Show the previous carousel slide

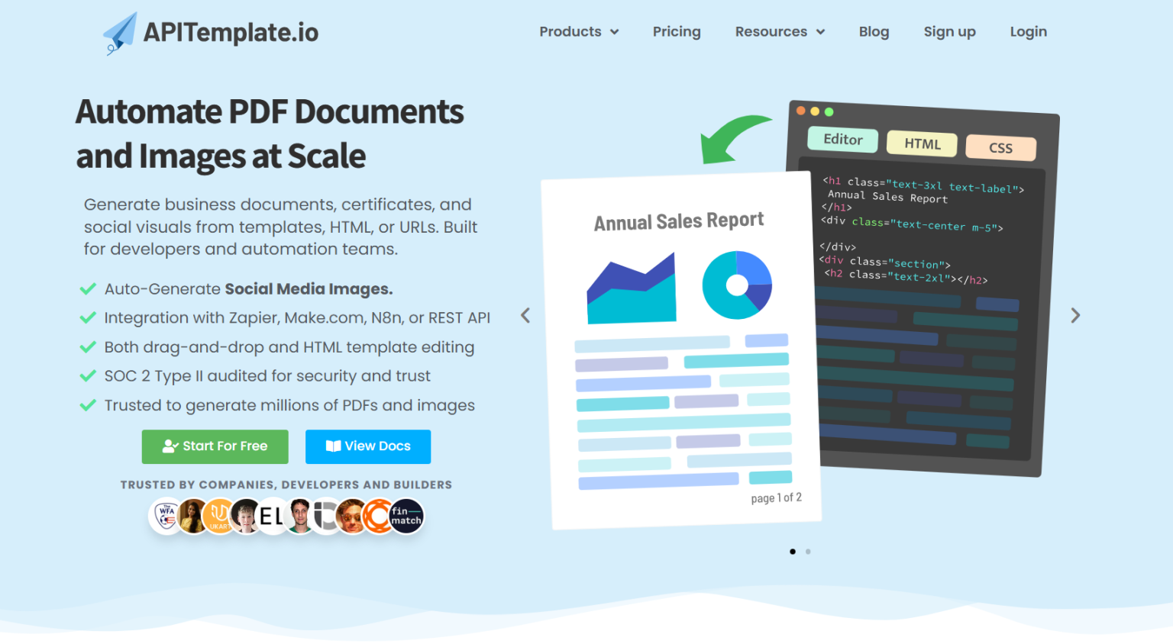coord(525,315)
